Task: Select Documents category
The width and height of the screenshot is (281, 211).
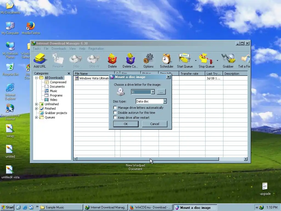Action: (57, 87)
